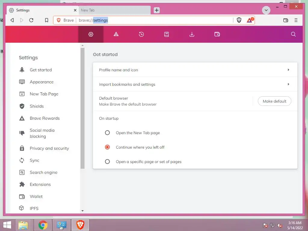308x231 pixels.
Task: Open Brave Rewards settings section
Action: tap(45, 118)
